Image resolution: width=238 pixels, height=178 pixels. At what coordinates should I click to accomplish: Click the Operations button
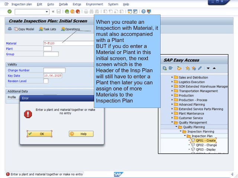pos(70,29)
